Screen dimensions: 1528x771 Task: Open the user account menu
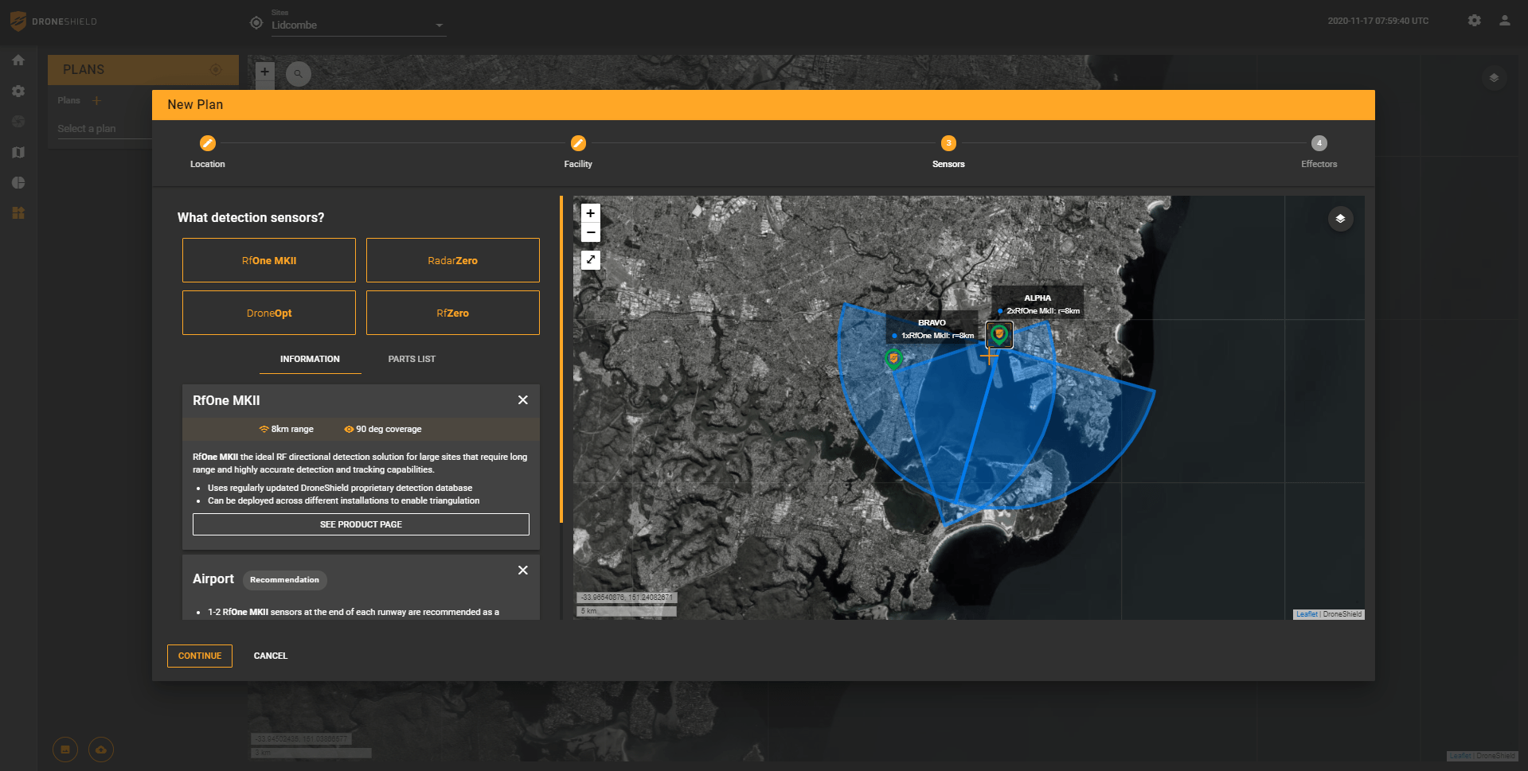tap(1504, 21)
